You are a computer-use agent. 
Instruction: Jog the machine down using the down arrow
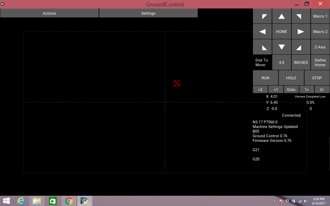click(x=282, y=47)
